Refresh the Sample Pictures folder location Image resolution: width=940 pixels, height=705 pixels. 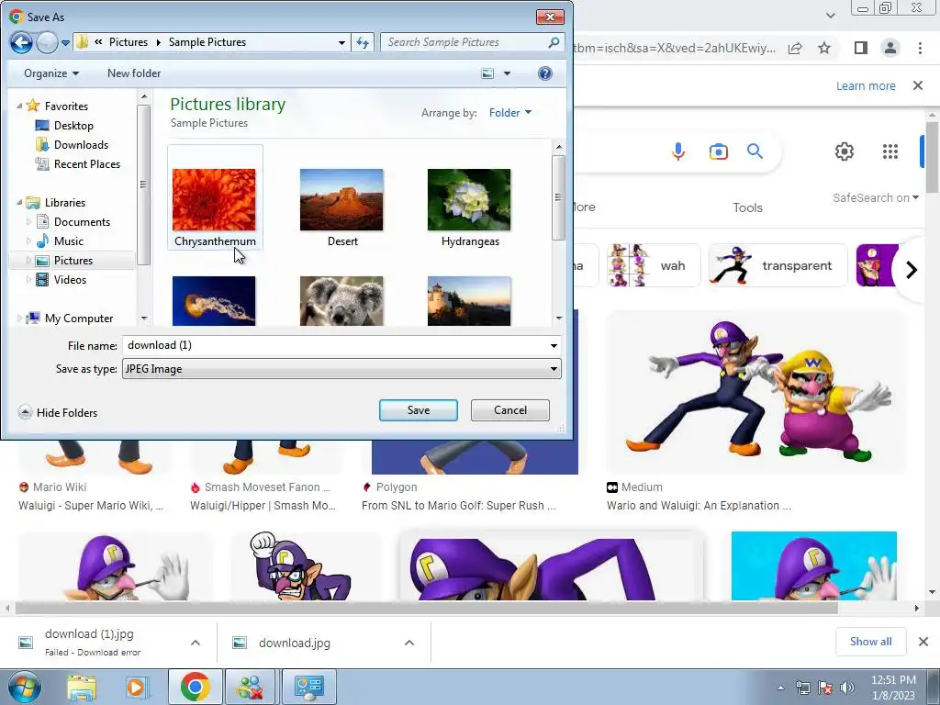coord(363,42)
